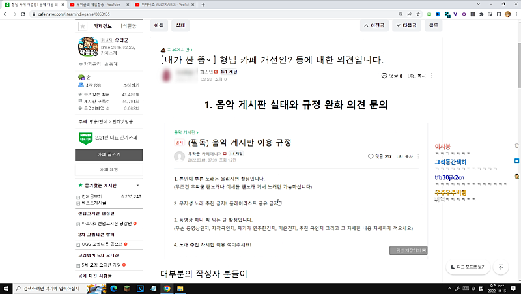Click the green extension icon in toolbar
Viewport: 521px width, 294px height.
pyautogui.click(x=429, y=14)
